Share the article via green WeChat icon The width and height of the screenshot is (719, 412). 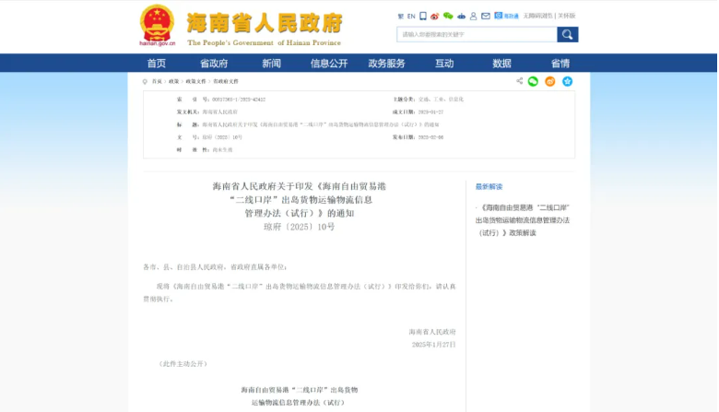533,82
